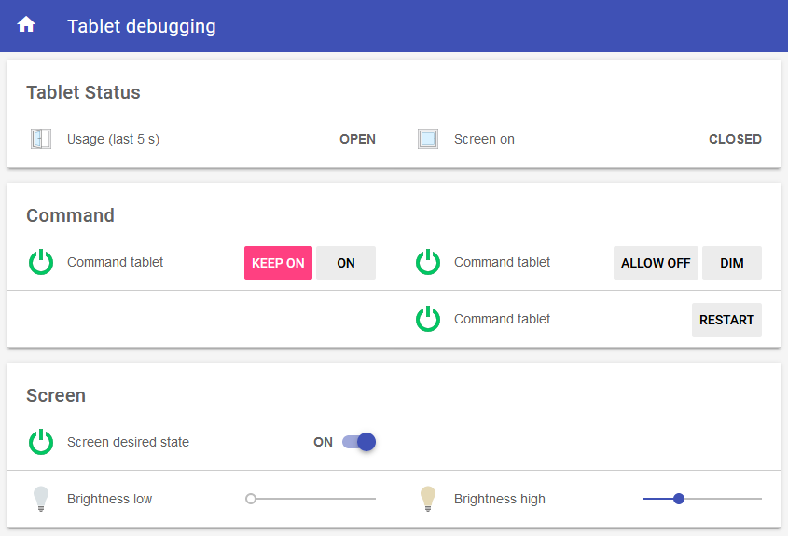Click the Brightness high bulb icon
Screen dimensions: 788x536
click(x=428, y=499)
